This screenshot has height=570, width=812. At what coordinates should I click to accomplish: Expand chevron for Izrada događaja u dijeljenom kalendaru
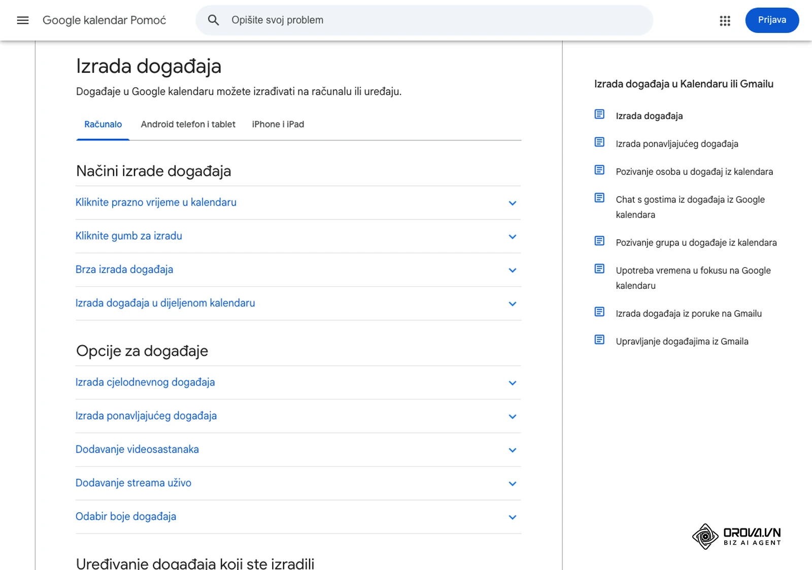click(x=513, y=304)
